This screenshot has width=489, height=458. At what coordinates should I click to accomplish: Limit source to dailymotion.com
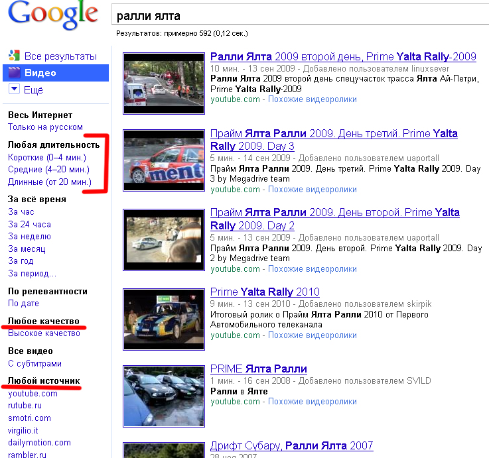click(39, 443)
